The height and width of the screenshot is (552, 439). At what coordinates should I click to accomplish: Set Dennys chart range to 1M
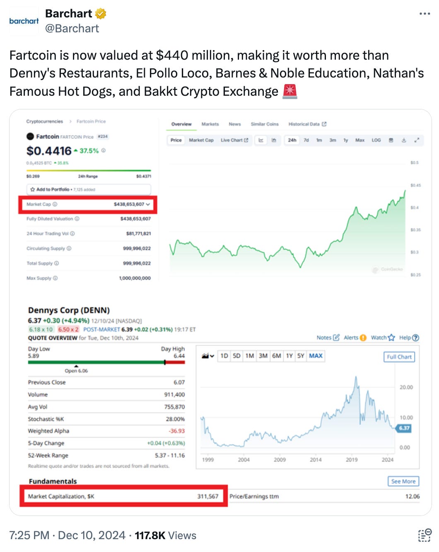pos(250,356)
